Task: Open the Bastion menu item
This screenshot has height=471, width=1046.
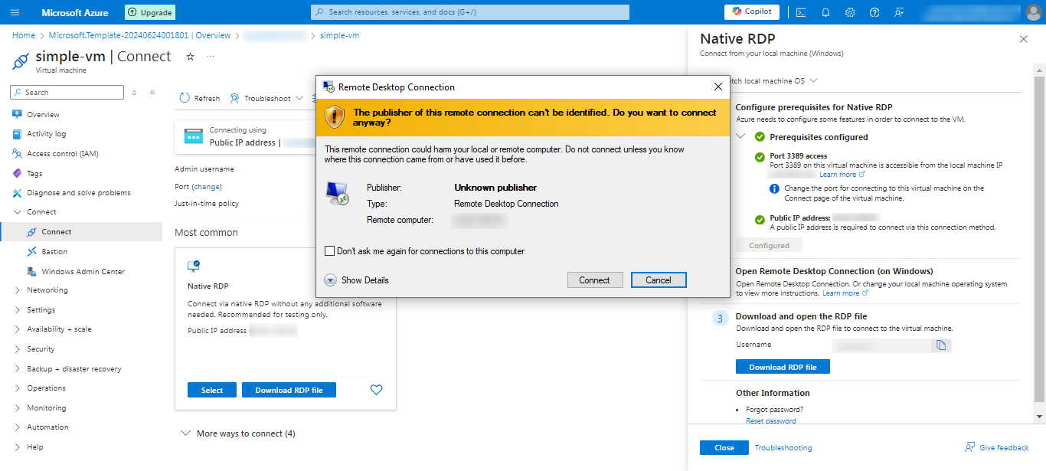Action: tap(54, 251)
